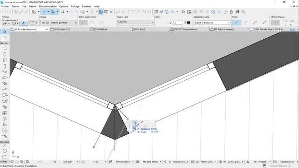The height and width of the screenshot is (168, 299).
Task: Choose the Mesh tool in toolbox
Action: click(5, 136)
